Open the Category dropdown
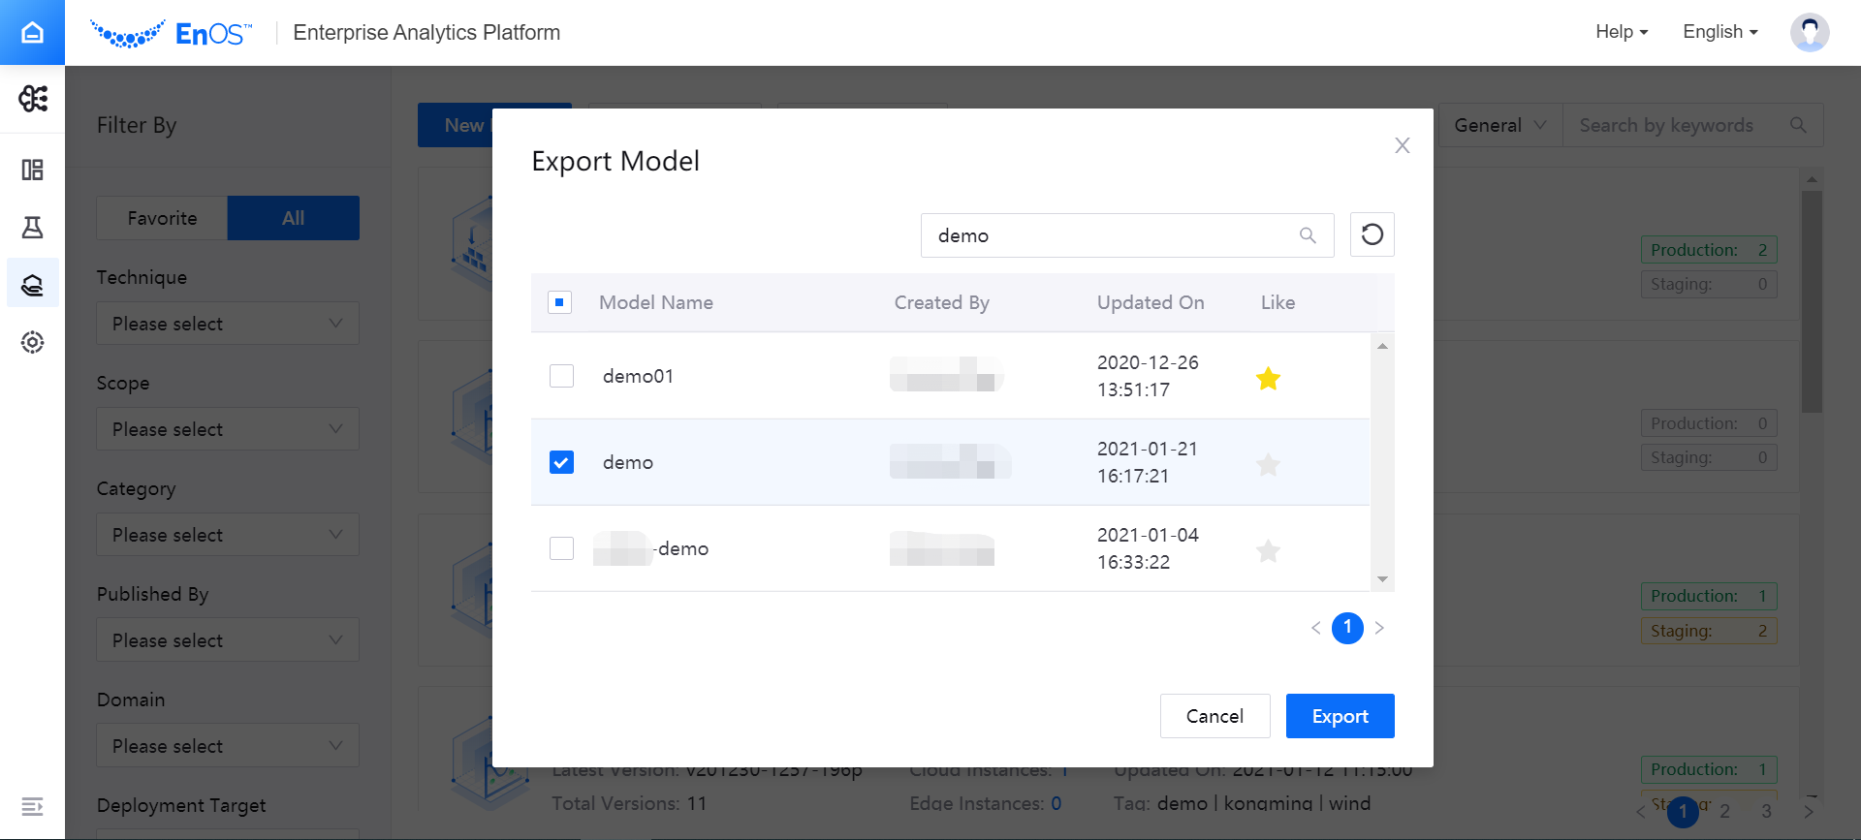Image resolution: width=1861 pixels, height=840 pixels. click(228, 535)
